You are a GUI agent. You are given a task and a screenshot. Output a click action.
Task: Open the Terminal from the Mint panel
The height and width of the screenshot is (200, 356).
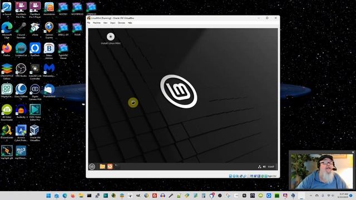[x=117, y=167]
